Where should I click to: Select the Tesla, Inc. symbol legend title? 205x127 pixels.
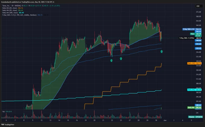tap(11, 6)
